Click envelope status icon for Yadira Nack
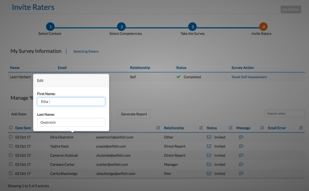309x191 pixels. tap(209, 146)
